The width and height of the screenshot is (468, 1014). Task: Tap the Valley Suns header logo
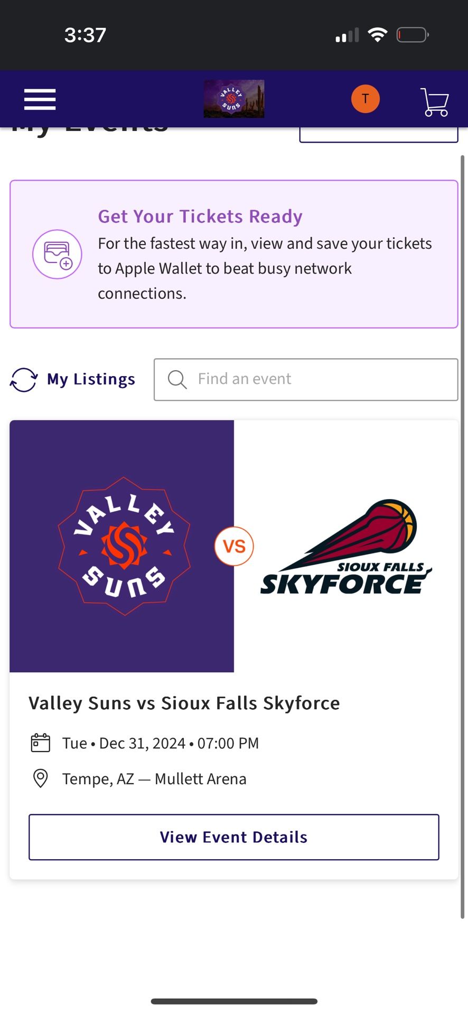(234, 99)
